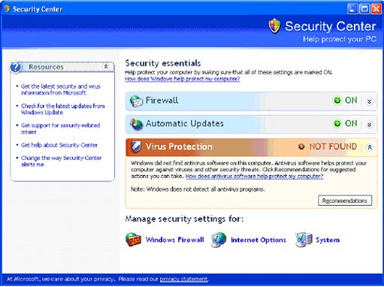Screen dimensions: 384x287
Task: Expand the Firewall section chevron
Action: [x=369, y=101]
